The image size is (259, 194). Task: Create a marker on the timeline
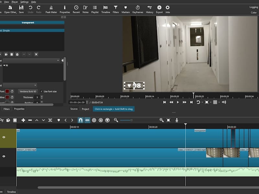point(59,120)
